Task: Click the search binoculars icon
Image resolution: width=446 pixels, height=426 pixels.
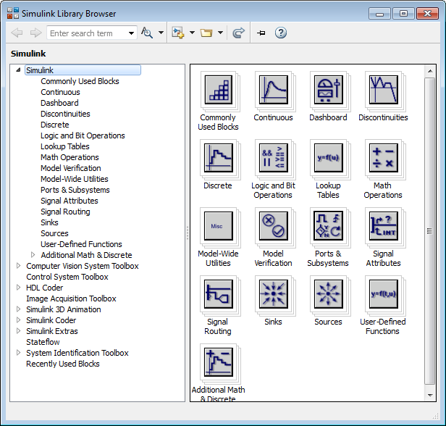Action: coord(147,33)
